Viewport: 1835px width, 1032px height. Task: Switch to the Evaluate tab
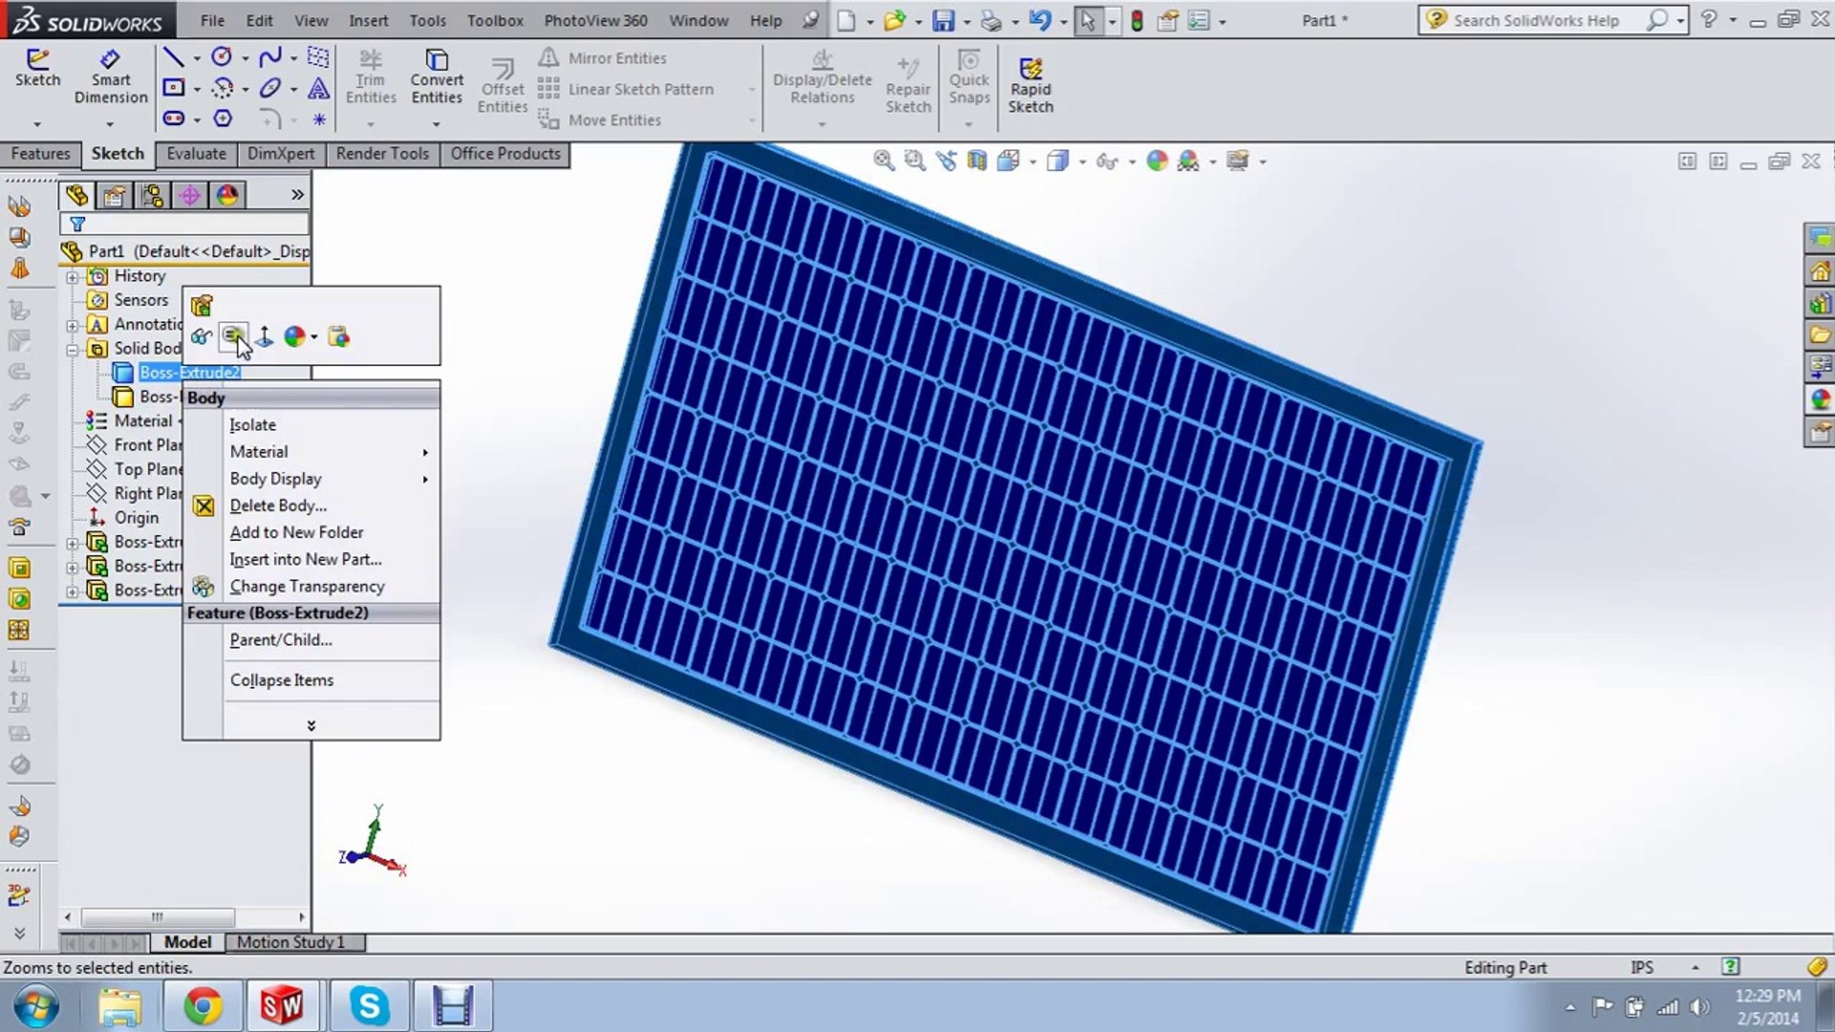click(x=196, y=154)
